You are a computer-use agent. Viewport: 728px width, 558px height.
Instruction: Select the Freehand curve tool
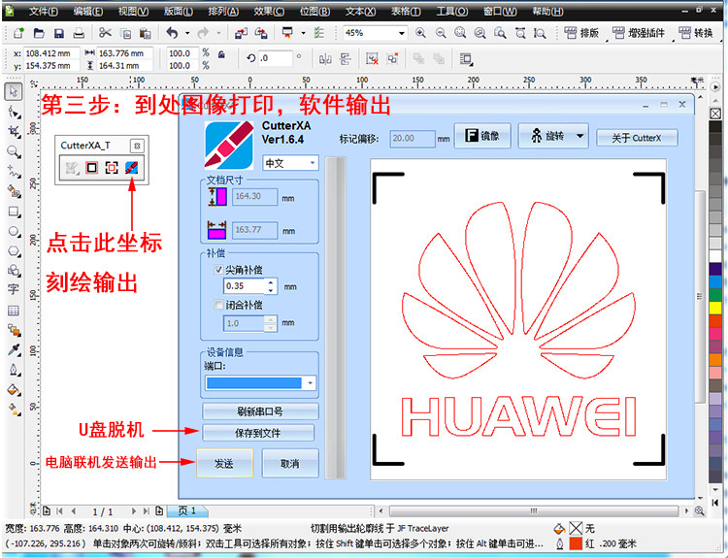click(14, 172)
